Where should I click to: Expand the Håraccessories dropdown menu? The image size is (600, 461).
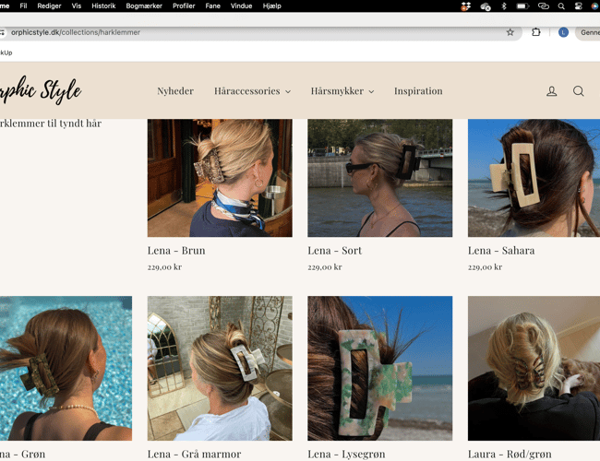pos(252,91)
